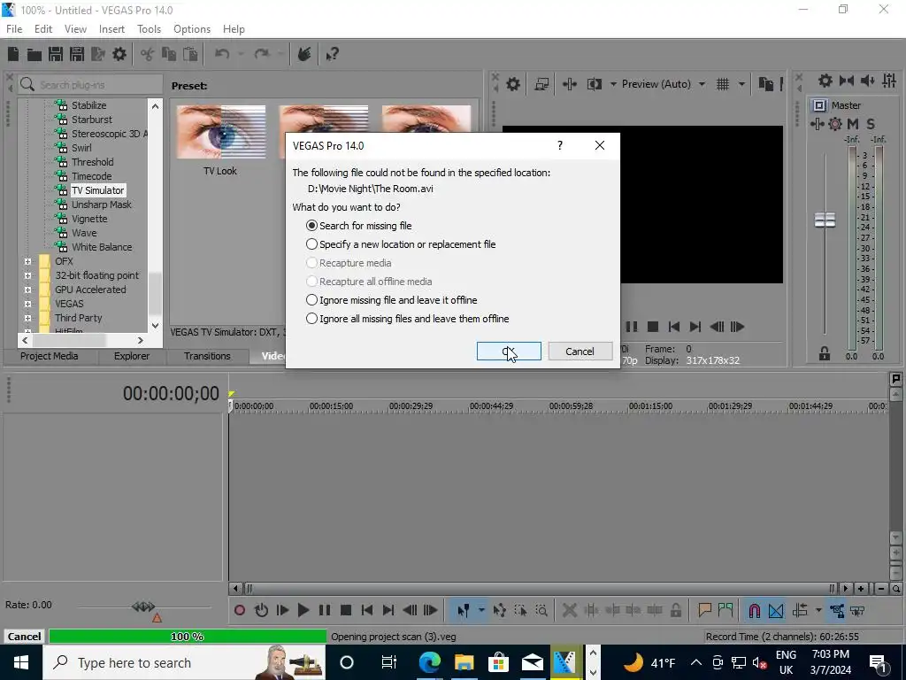This screenshot has width=906, height=680.
Task: Select the White Balance plug-in
Action: click(102, 247)
